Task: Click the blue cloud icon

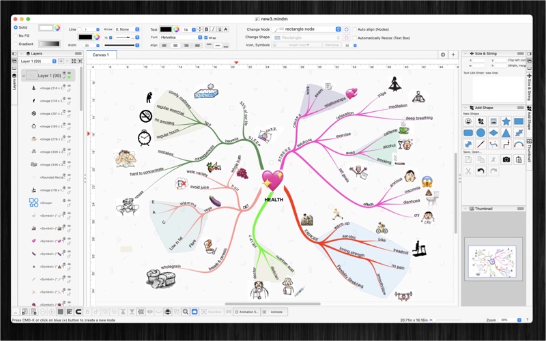Action: (195, 312)
